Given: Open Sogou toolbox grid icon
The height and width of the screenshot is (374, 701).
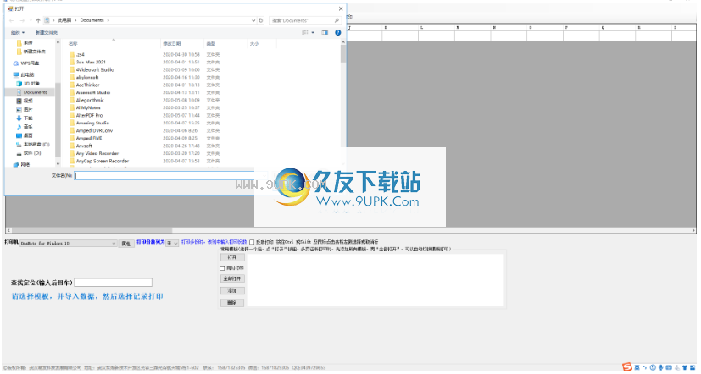Looking at the screenshot, I should (693, 368).
